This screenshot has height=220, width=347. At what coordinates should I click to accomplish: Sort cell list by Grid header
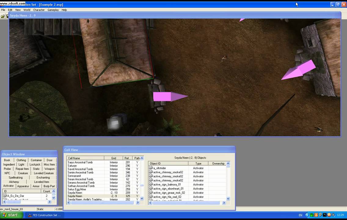coord(114,158)
